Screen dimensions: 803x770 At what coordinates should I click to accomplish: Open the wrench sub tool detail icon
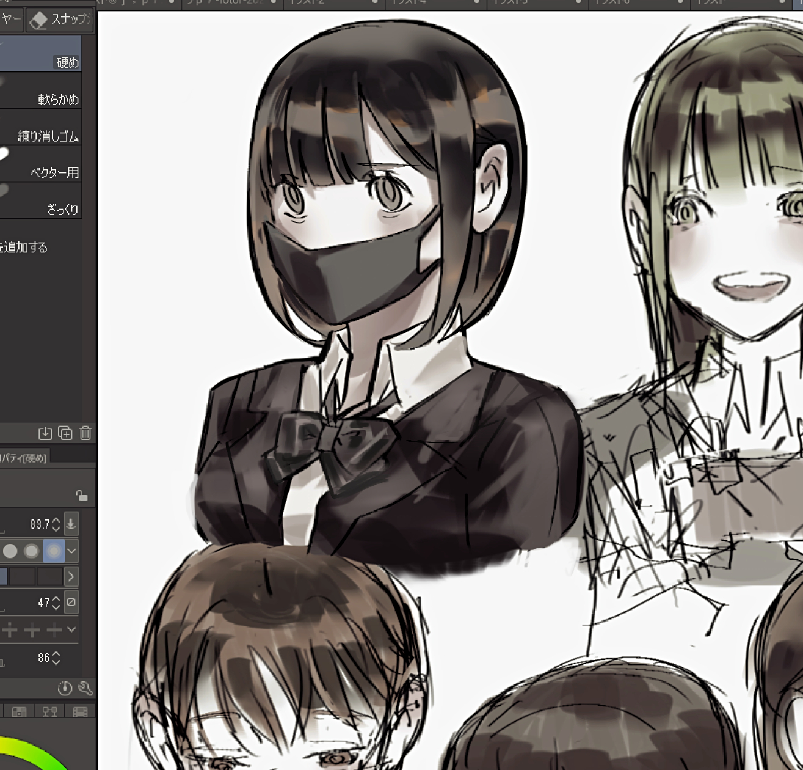click(x=85, y=689)
